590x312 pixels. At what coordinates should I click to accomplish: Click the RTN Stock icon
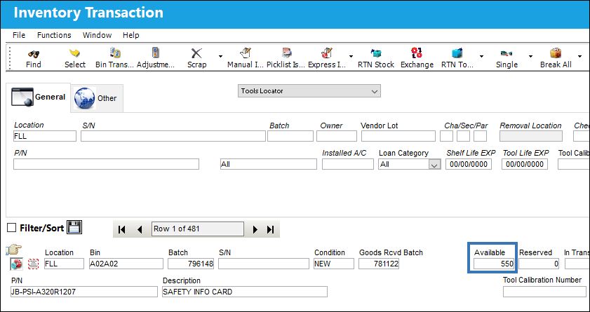pyautogui.click(x=376, y=58)
